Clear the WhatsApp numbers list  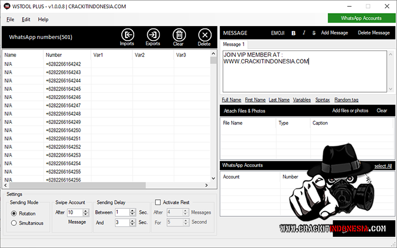coord(178,36)
